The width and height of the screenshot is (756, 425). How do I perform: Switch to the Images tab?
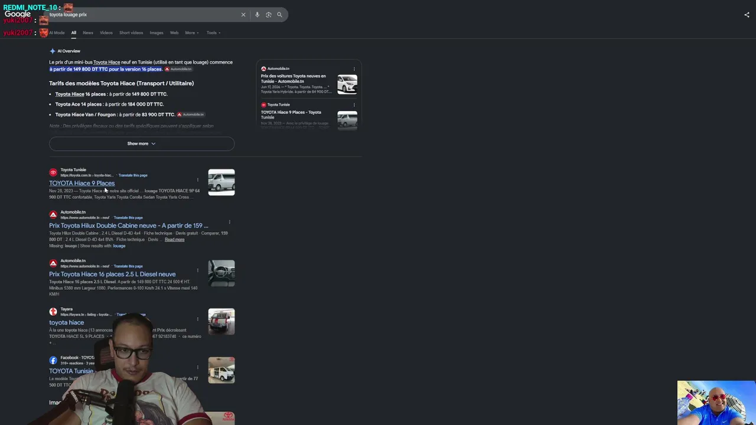(157, 32)
